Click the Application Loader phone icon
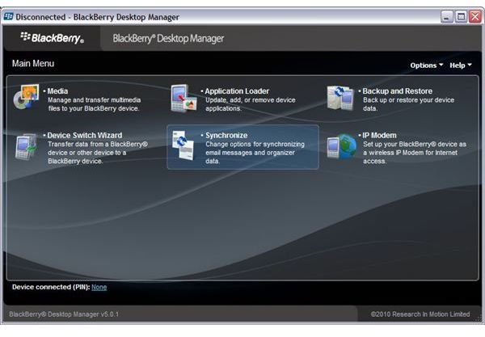The image size is (485, 337). tap(184, 99)
